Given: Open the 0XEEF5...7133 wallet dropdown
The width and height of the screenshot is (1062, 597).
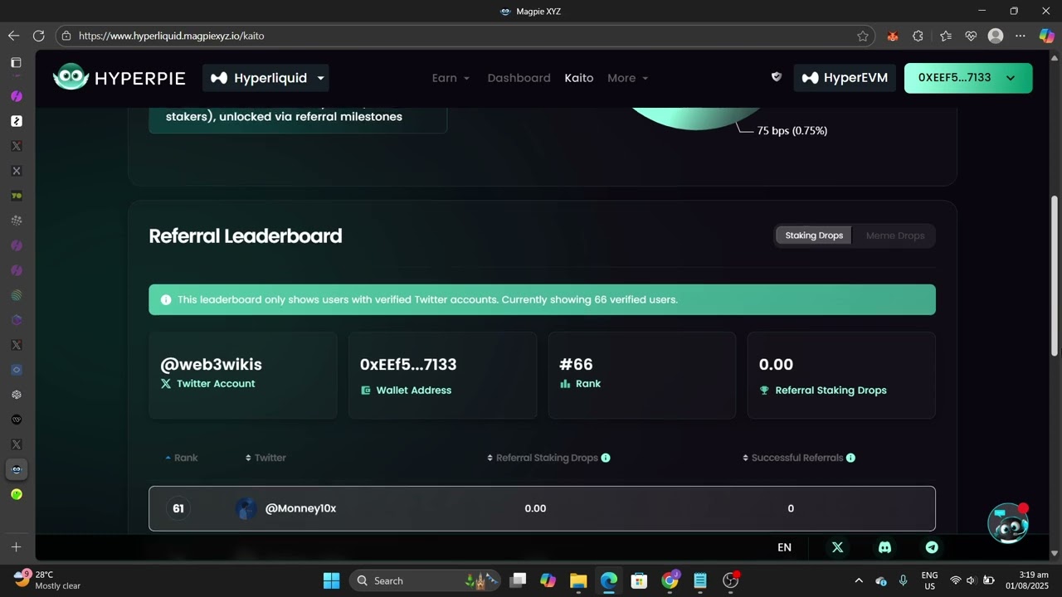Looking at the screenshot, I should [968, 78].
